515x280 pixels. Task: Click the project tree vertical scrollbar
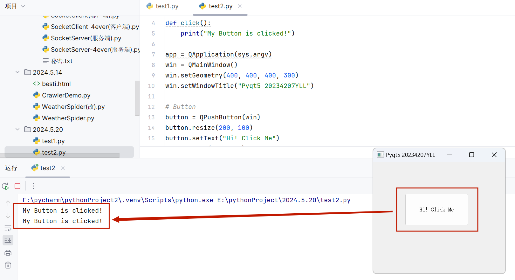(137, 98)
